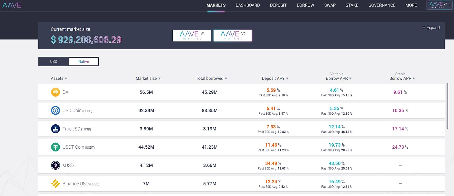Open the AAVE V2 market switcher dropdown

440,5
